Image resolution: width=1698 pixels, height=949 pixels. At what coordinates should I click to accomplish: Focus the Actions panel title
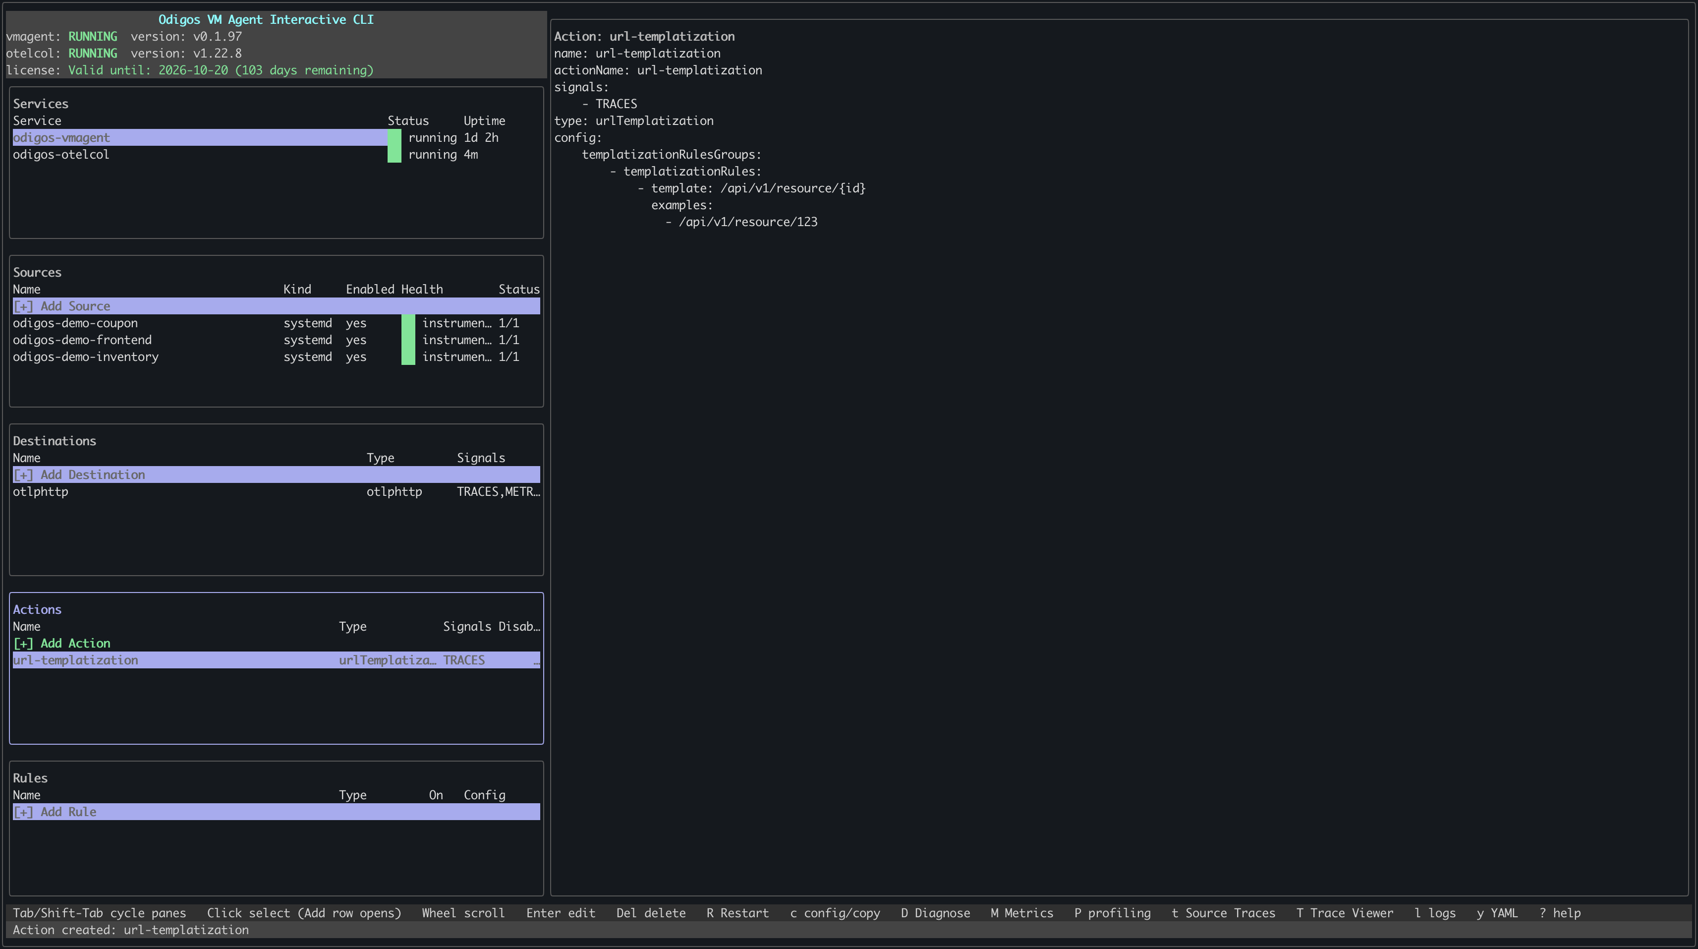[x=37, y=610]
